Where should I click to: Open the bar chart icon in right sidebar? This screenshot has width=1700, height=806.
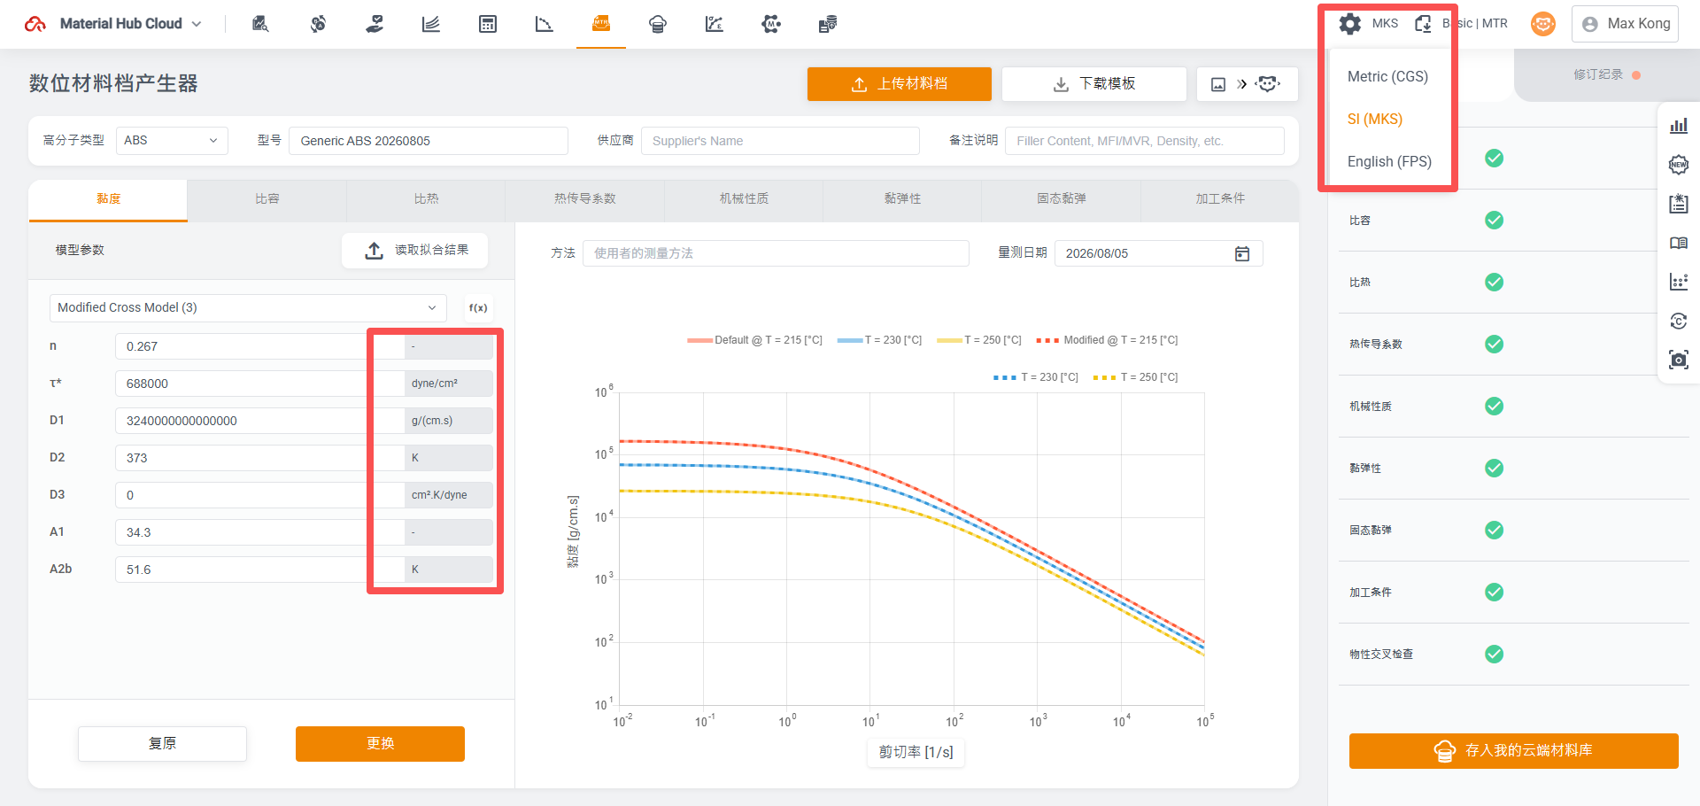pos(1679,126)
